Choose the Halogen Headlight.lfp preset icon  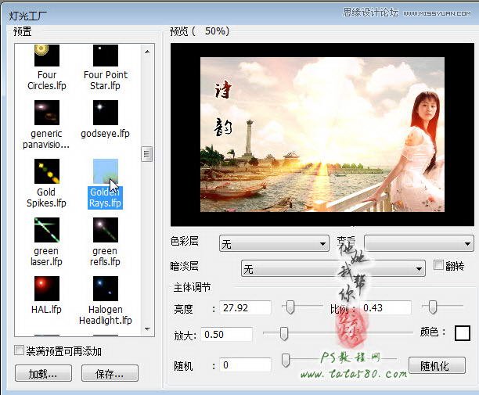pos(106,289)
